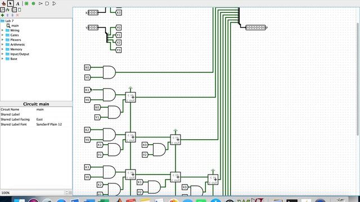Show simulation hierarchy view

7,10
